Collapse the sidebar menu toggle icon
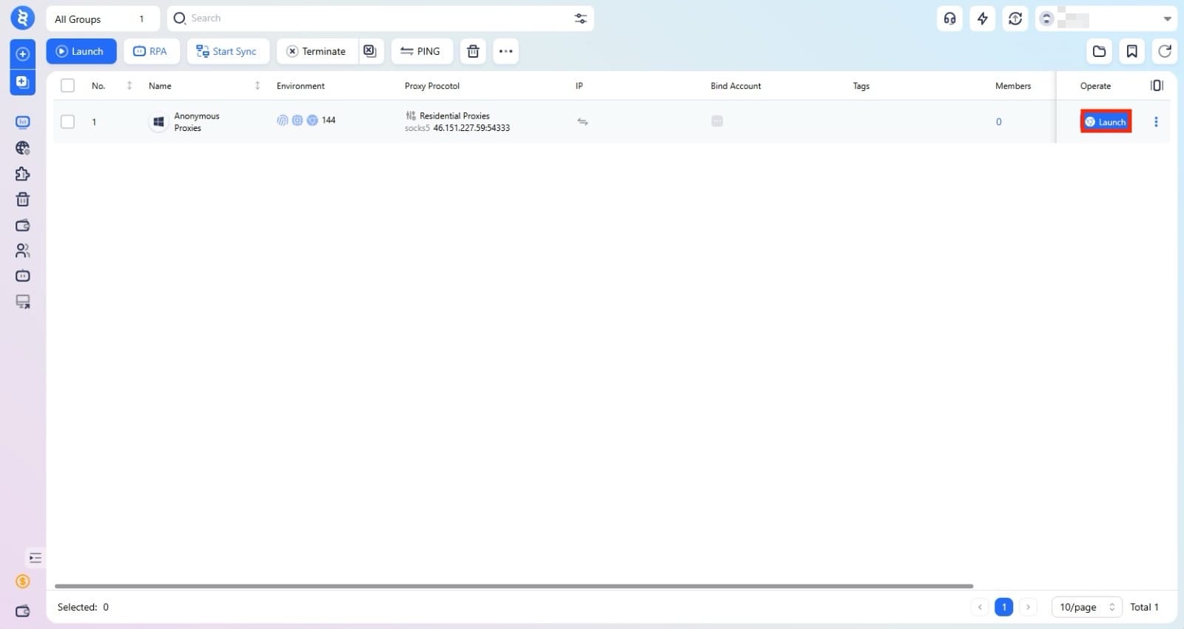Viewport: 1184px width, 629px height. pyautogui.click(x=35, y=558)
